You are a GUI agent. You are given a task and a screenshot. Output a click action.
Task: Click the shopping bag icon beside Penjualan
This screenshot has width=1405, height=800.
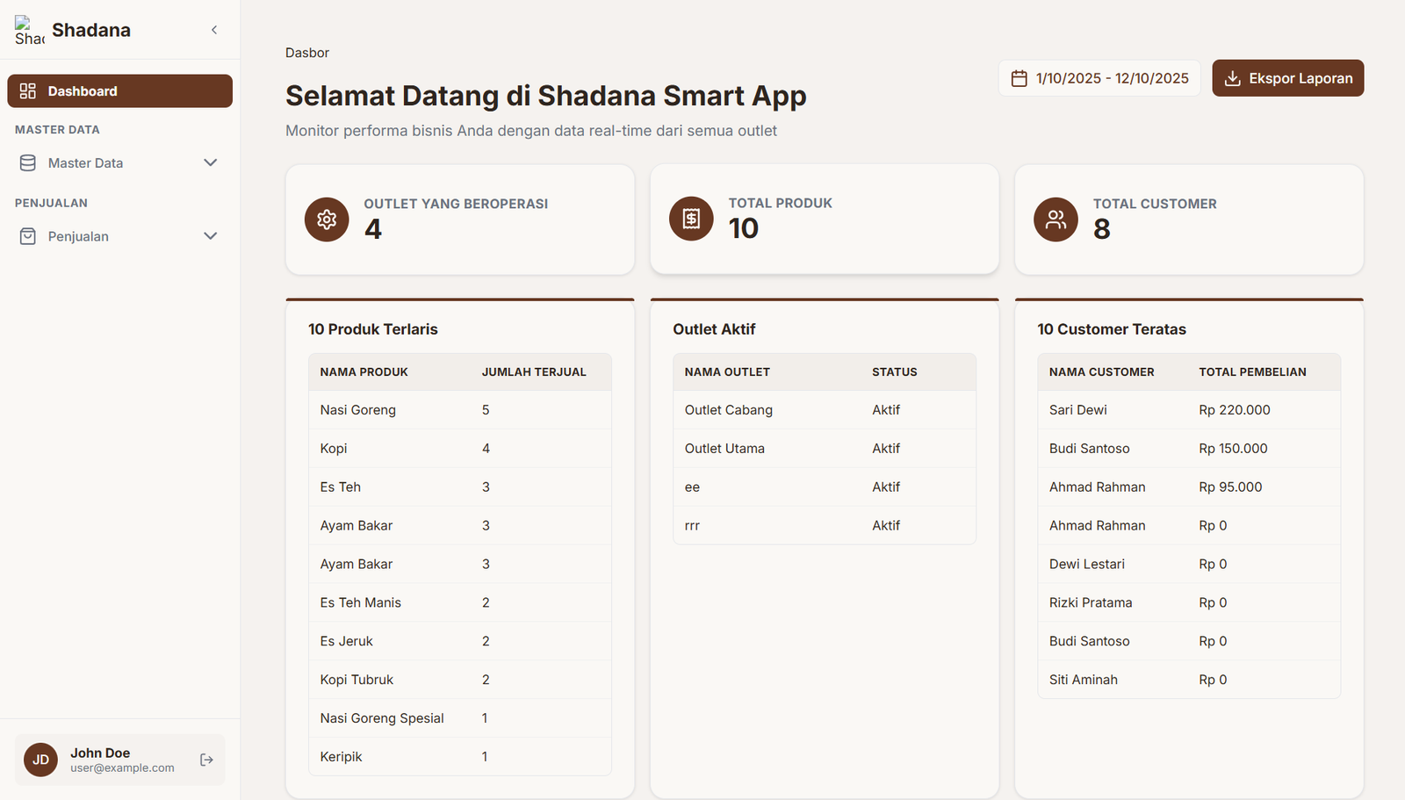point(28,236)
